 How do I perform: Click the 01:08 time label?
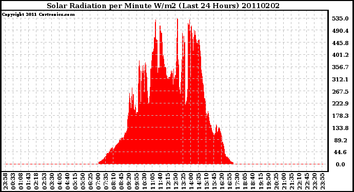click(x=21, y=182)
